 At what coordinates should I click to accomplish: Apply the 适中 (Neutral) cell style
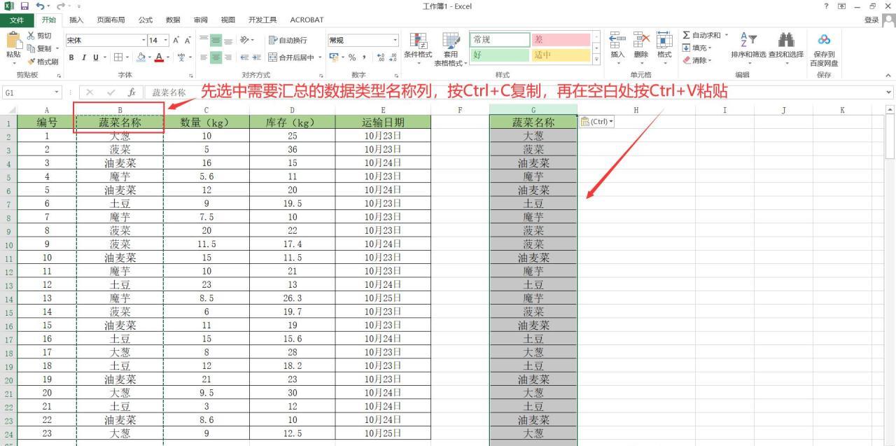coord(560,55)
